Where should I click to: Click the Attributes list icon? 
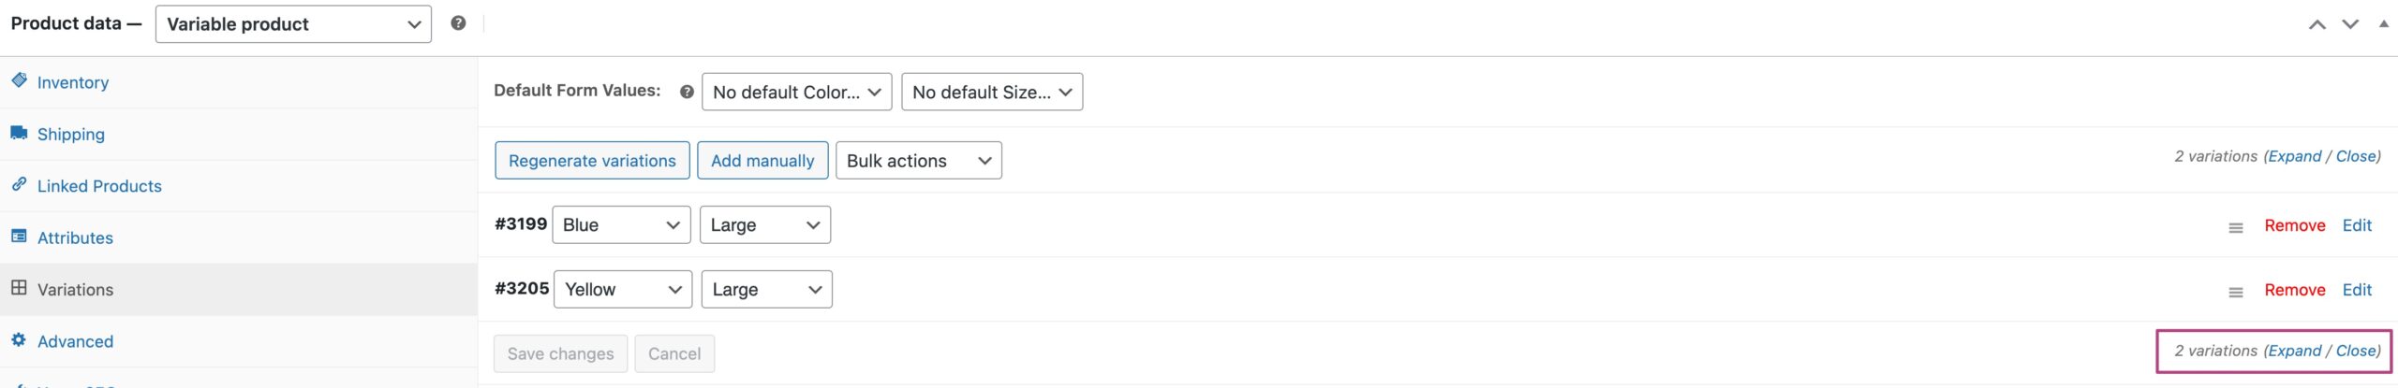click(19, 237)
